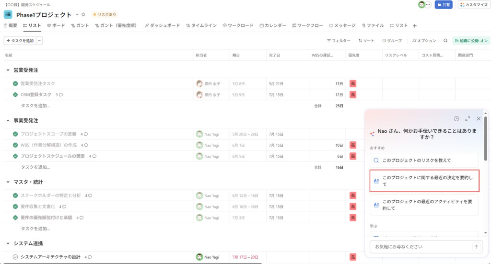Click priority 高 tag of WBS task row
Screen dimensions: 491x264
coord(353,145)
